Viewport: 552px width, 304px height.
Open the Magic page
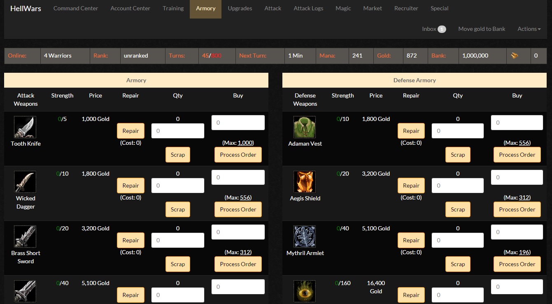[343, 8]
